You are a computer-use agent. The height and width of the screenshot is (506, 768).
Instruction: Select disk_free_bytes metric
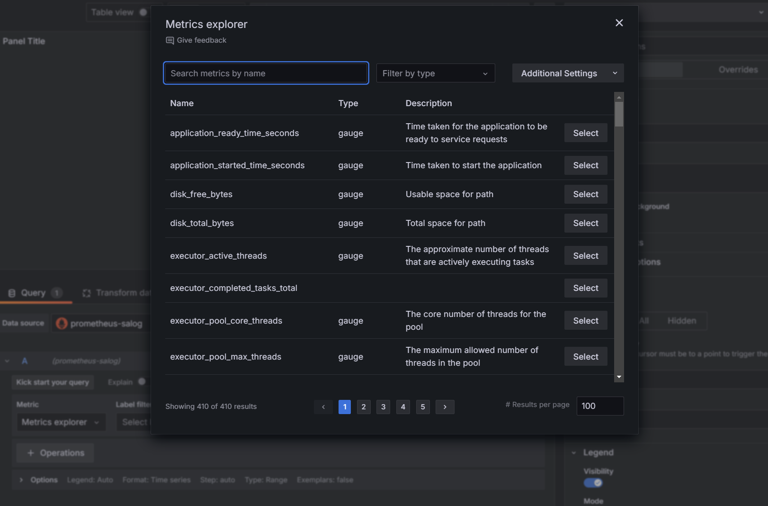[586, 194]
